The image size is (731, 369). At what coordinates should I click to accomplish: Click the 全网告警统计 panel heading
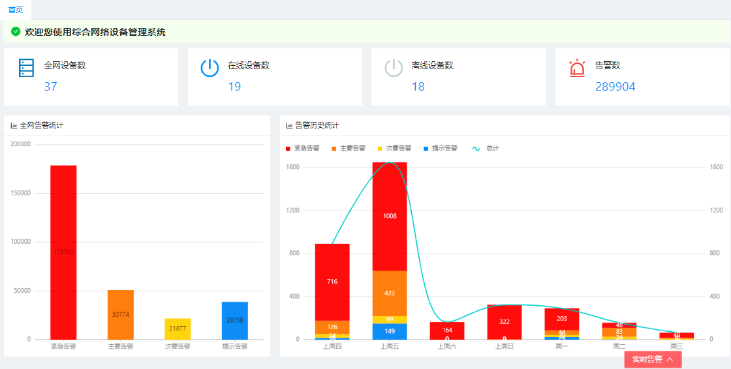tap(42, 125)
